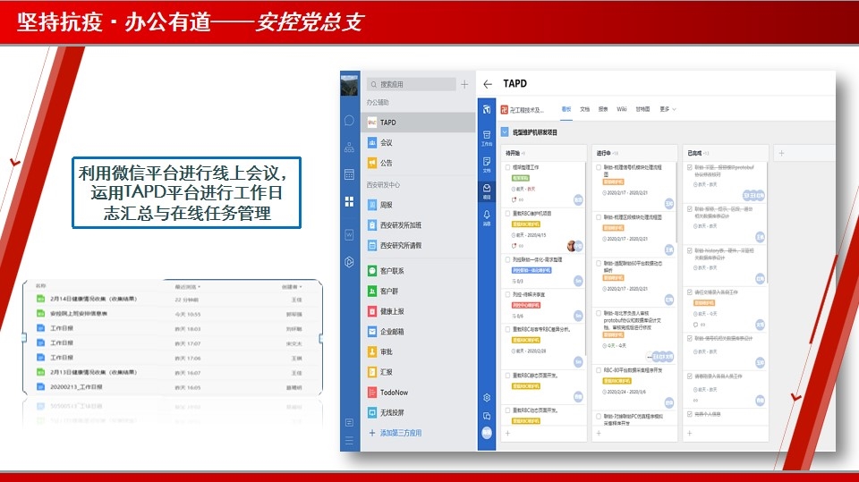Open the 会议 meeting app
Viewport: 859px width, 482px height.
point(418,143)
